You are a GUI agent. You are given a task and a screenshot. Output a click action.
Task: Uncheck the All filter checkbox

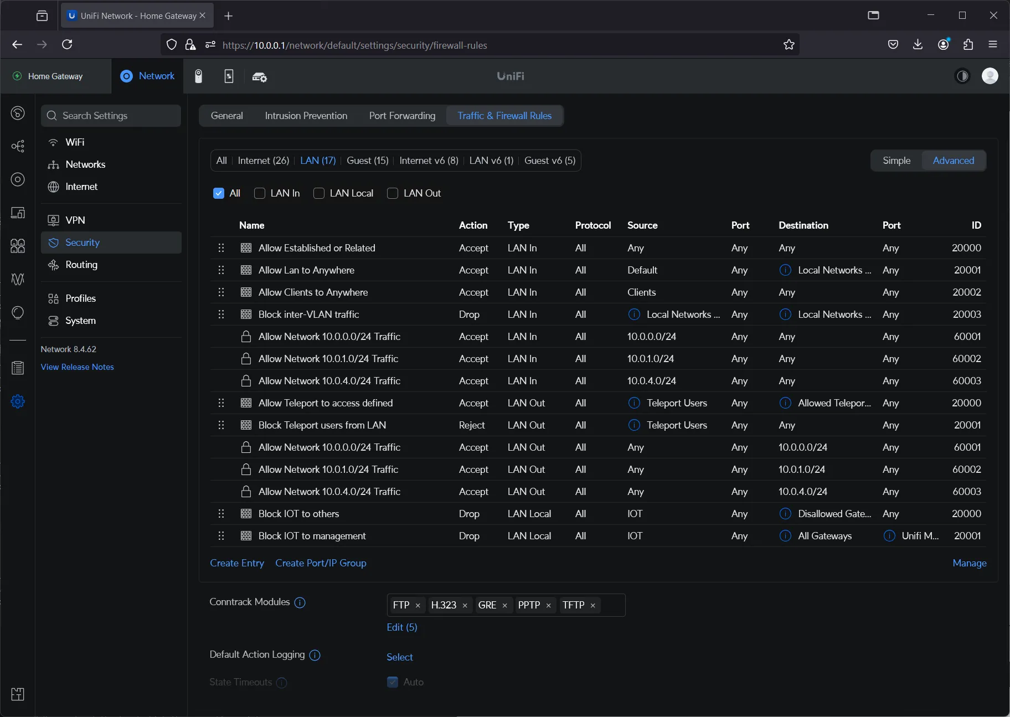[x=218, y=193]
